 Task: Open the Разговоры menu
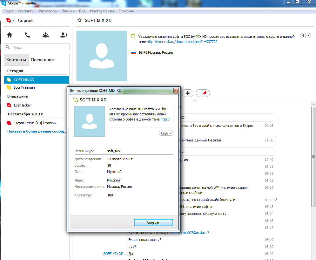click(48, 11)
